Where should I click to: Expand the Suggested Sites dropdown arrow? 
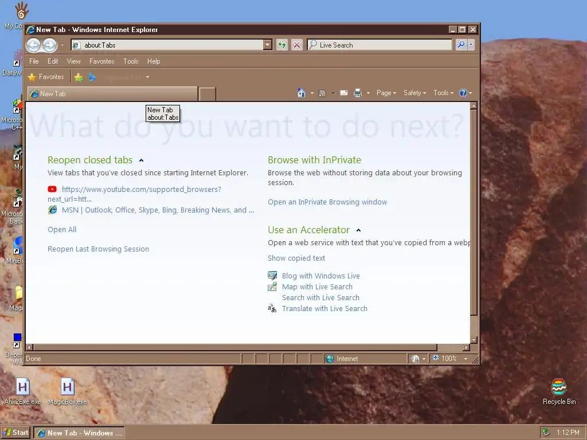pos(147,77)
